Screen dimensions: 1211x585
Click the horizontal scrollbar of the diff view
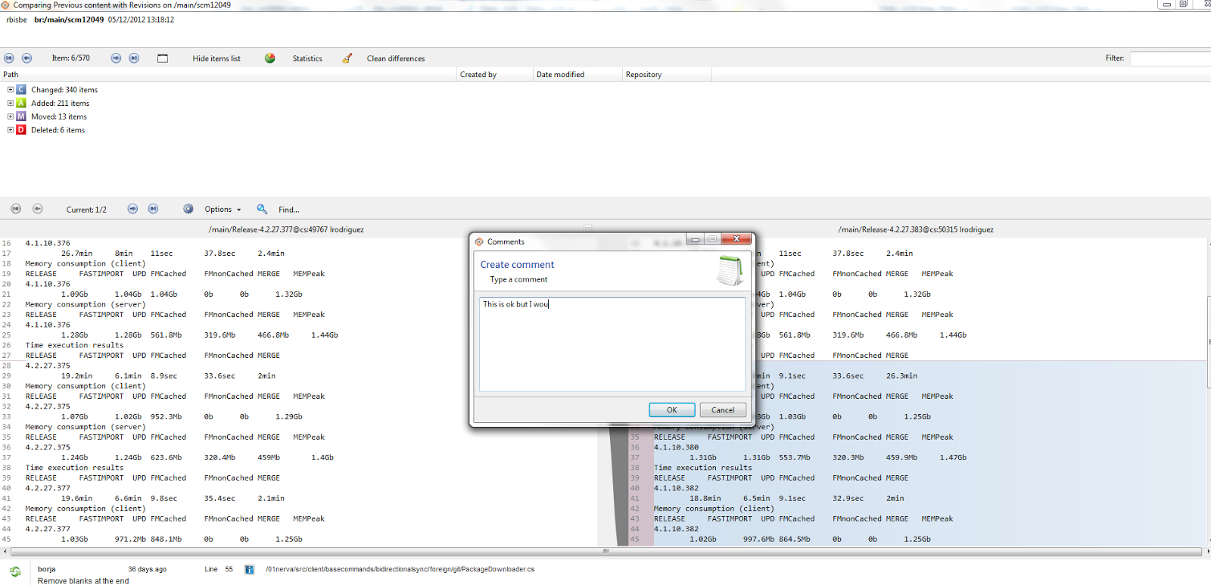605,552
